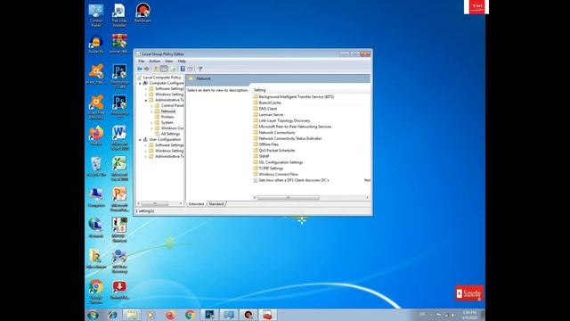Open the Photoshop CC desktop shortcut
This screenshot has height=321, width=570.
click(x=119, y=77)
